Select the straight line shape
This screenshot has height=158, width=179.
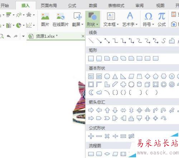[91, 41]
